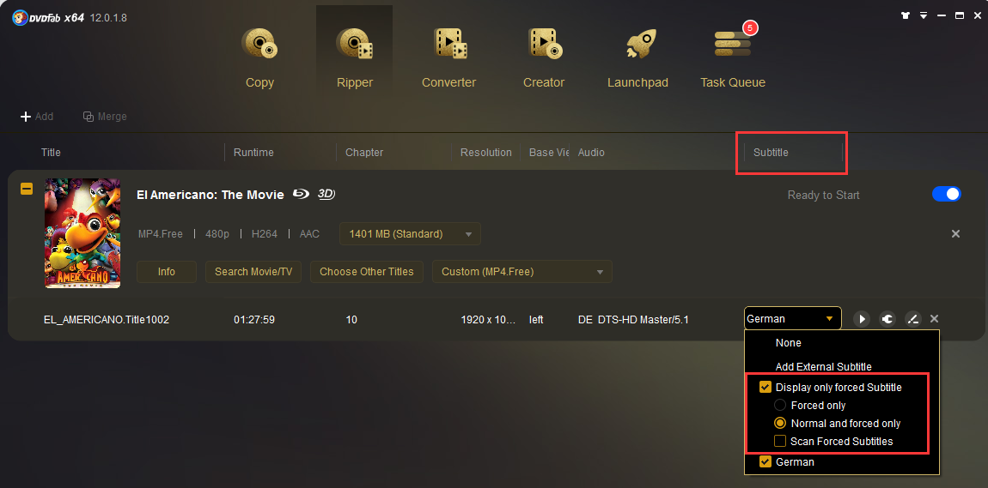
Task: Click the Merge titles button
Action: pos(105,117)
